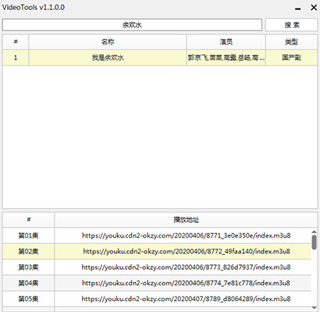The width and height of the screenshot is (320, 312).
Task: Sort by the 名称 column header
Action: click(x=108, y=41)
